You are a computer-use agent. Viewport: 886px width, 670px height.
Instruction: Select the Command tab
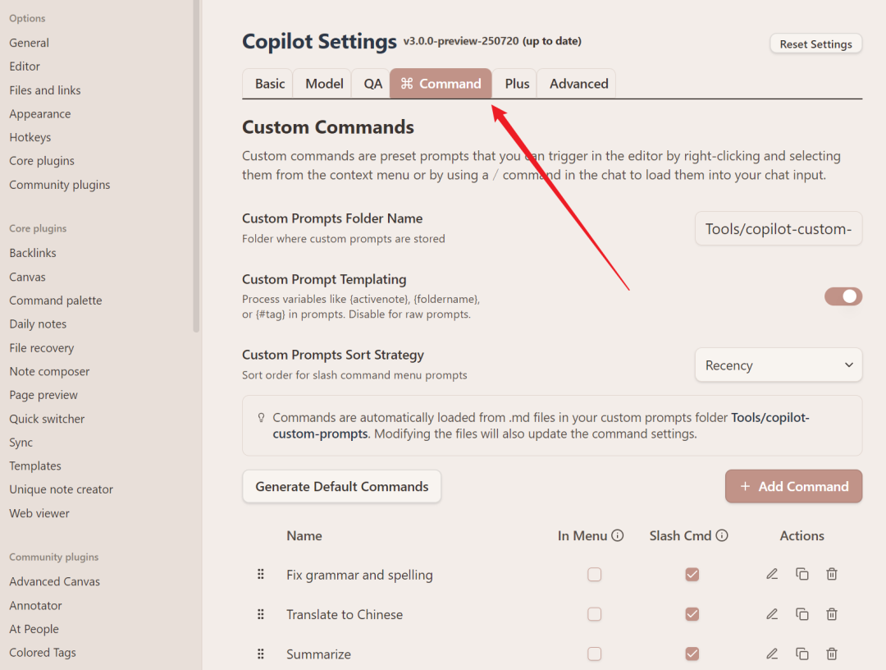pos(441,84)
